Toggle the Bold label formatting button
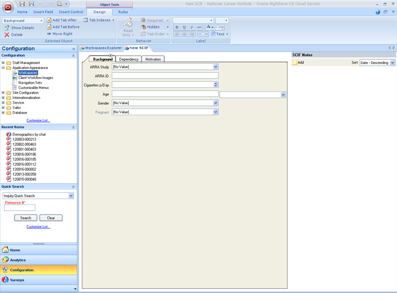 tap(177, 27)
